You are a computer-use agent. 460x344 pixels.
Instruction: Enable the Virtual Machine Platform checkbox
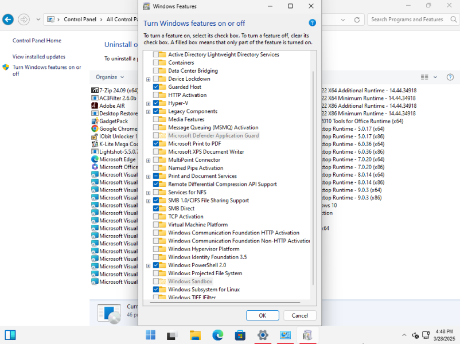[x=156, y=225]
